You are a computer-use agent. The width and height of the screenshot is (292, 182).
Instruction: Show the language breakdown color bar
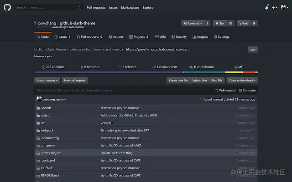(x=146, y=72)
